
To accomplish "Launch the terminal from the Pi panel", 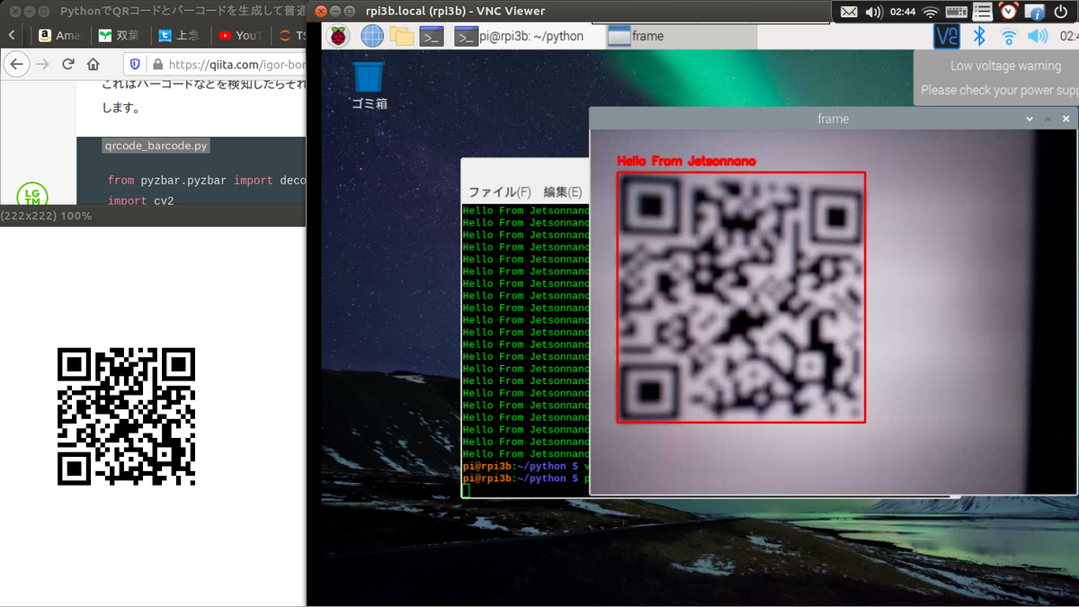I will [432, 36].
